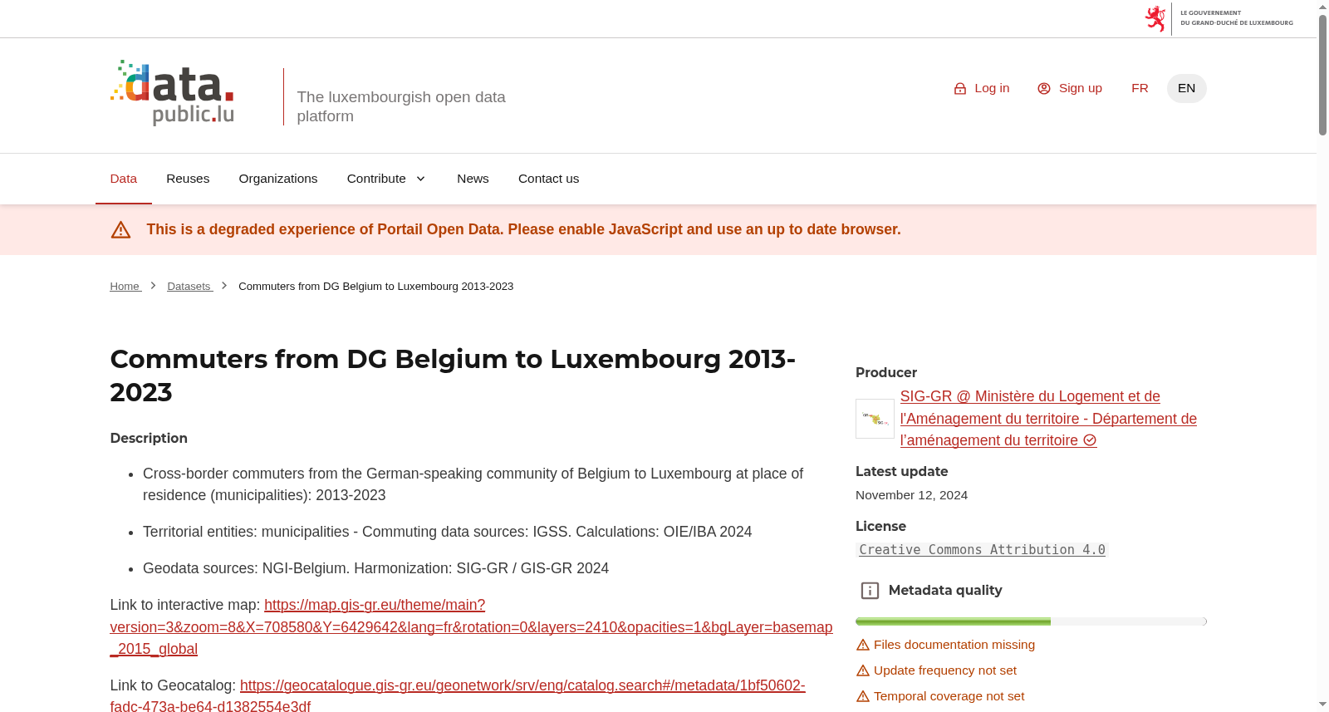The height and width of the screenshot is (712, 1329).
Task: Click the November 12, 2024 update date
Action: click(911, 495)
